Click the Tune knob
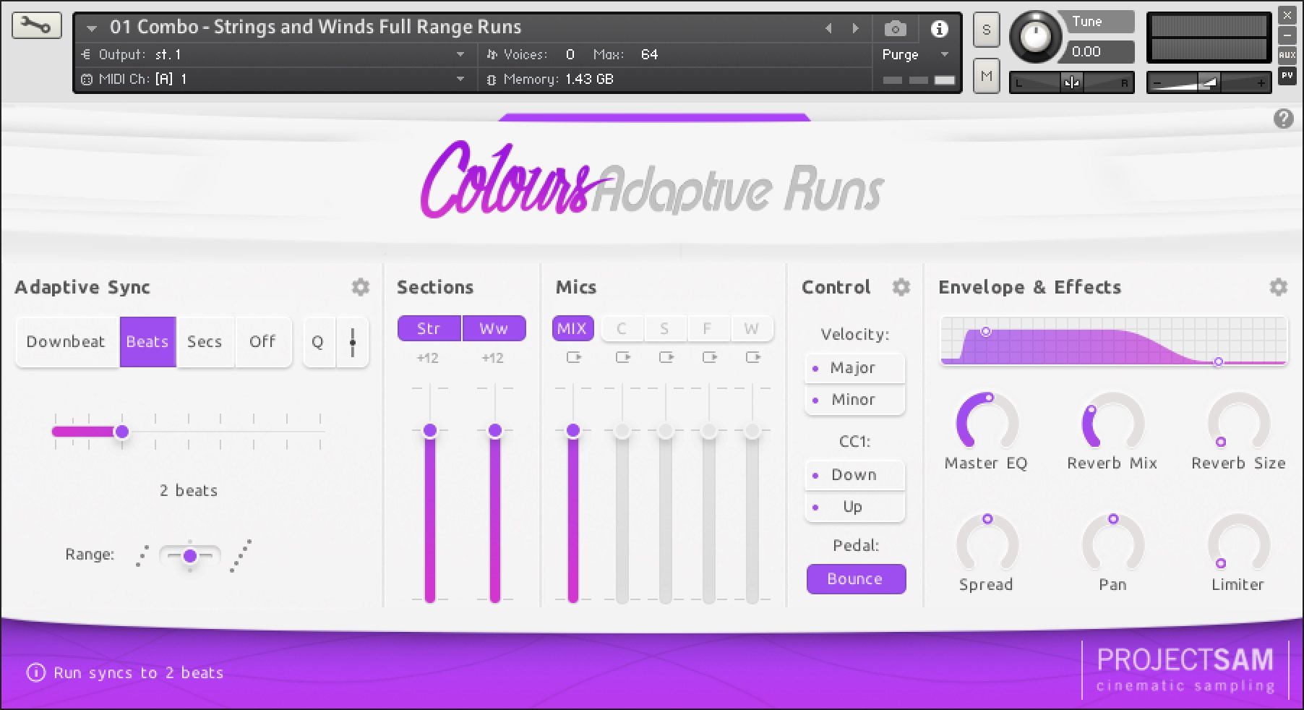This screenshot has height=710, width=1304. [x=1035, y=36]
